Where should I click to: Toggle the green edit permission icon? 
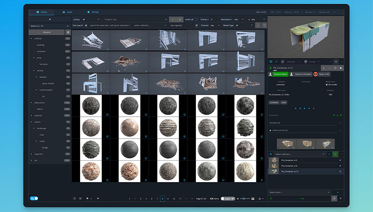tap(337, 115)
